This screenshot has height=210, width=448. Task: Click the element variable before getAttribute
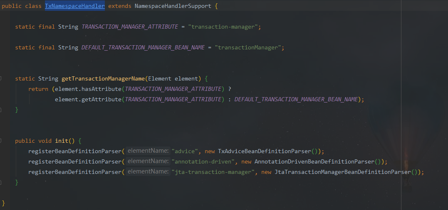point(67,100)
